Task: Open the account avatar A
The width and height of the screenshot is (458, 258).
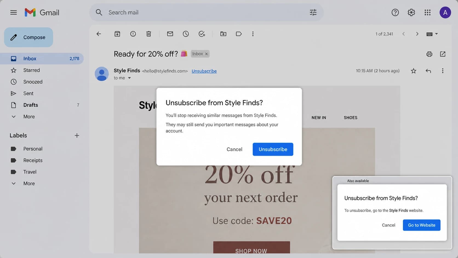Action: coord(445,12)
